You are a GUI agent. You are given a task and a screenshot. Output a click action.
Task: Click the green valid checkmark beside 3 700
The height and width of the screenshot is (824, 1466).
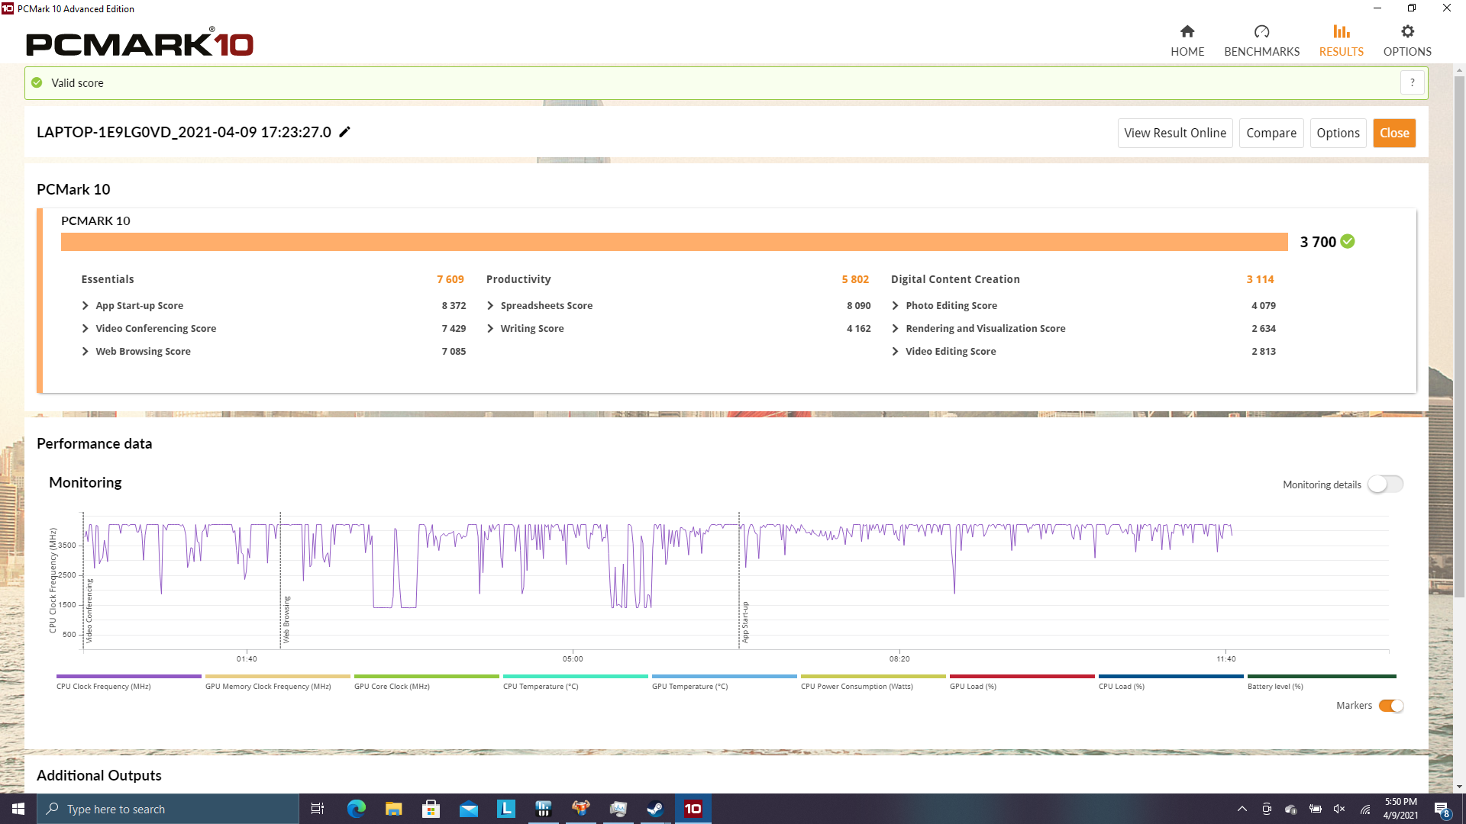click(x=1348, y=242)
